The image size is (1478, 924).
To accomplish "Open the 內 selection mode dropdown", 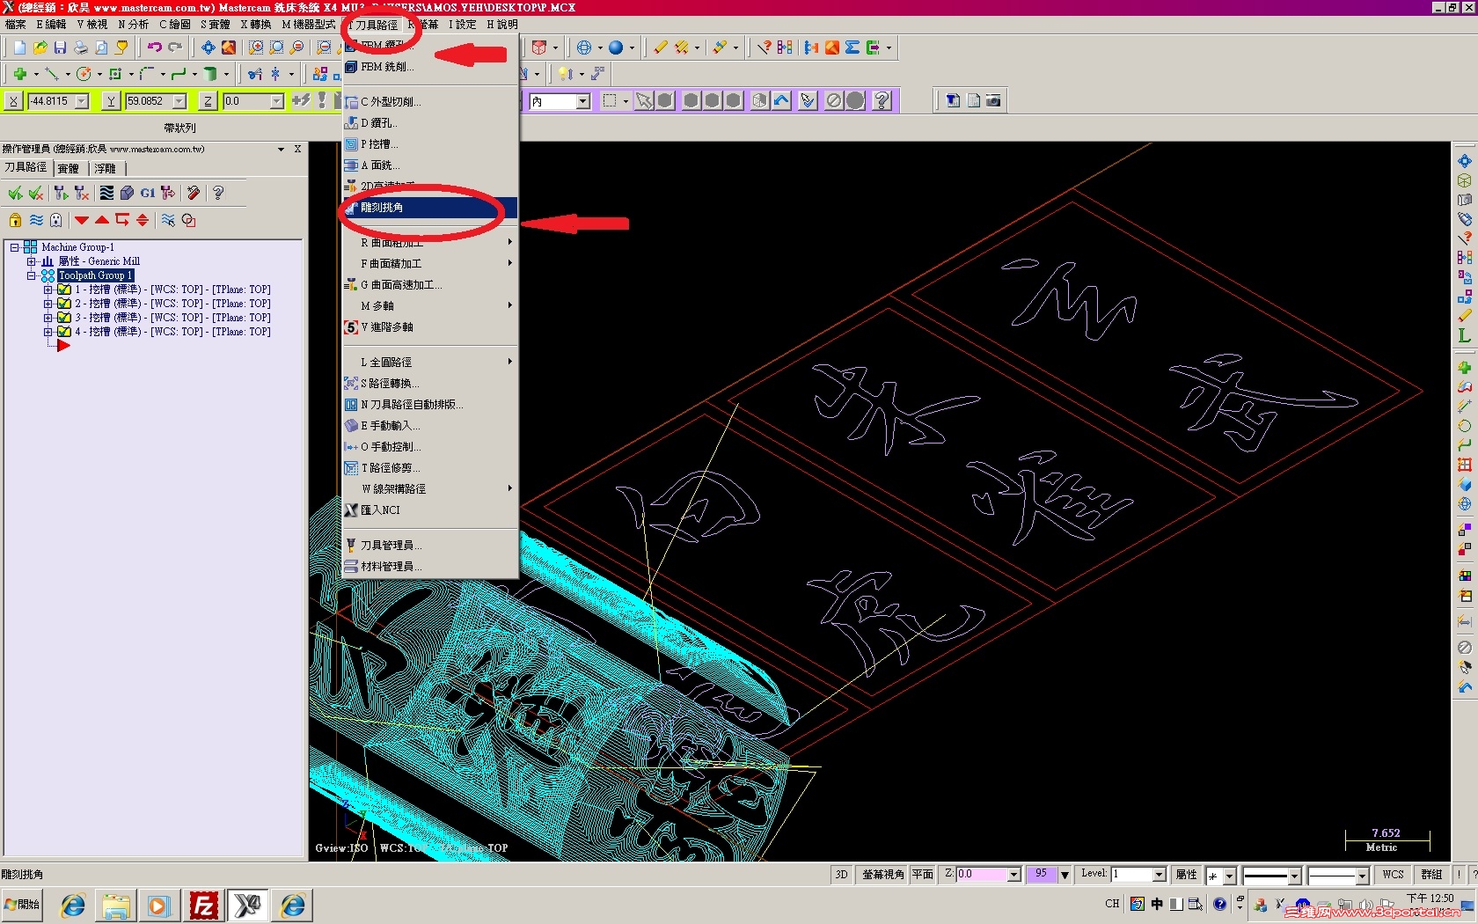I will (x=582, y=101).
